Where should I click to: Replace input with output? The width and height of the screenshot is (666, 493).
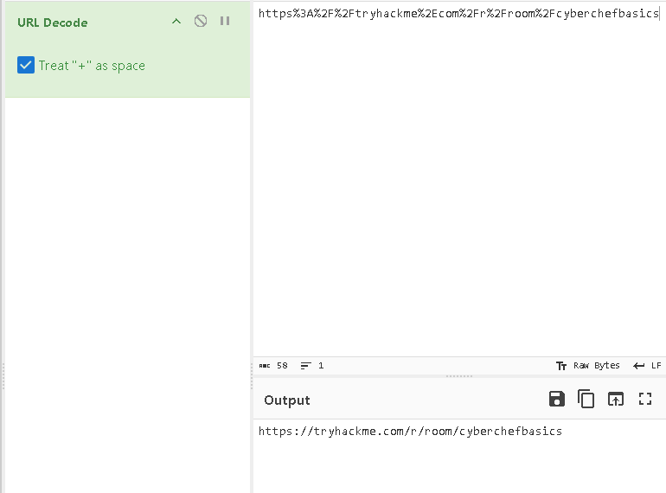[615, 399]
